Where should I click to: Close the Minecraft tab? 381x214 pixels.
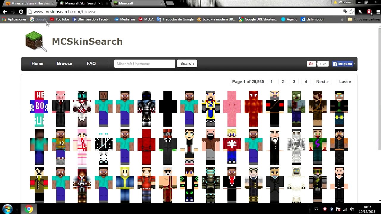point(161,3)
